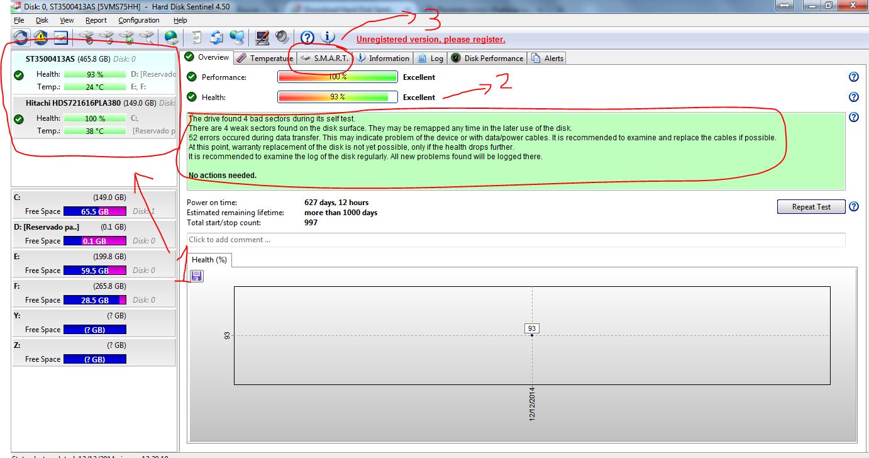Select the Z: drive entry
Image resolution: width=869 pixels, height=458 pixels.
pos(94,352)
